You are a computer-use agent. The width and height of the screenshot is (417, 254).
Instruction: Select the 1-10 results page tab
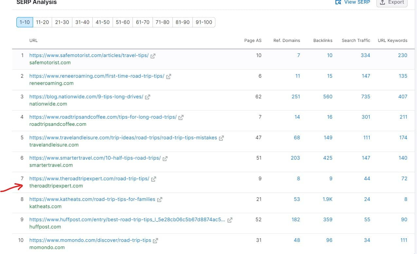click(x=25, y=22)
